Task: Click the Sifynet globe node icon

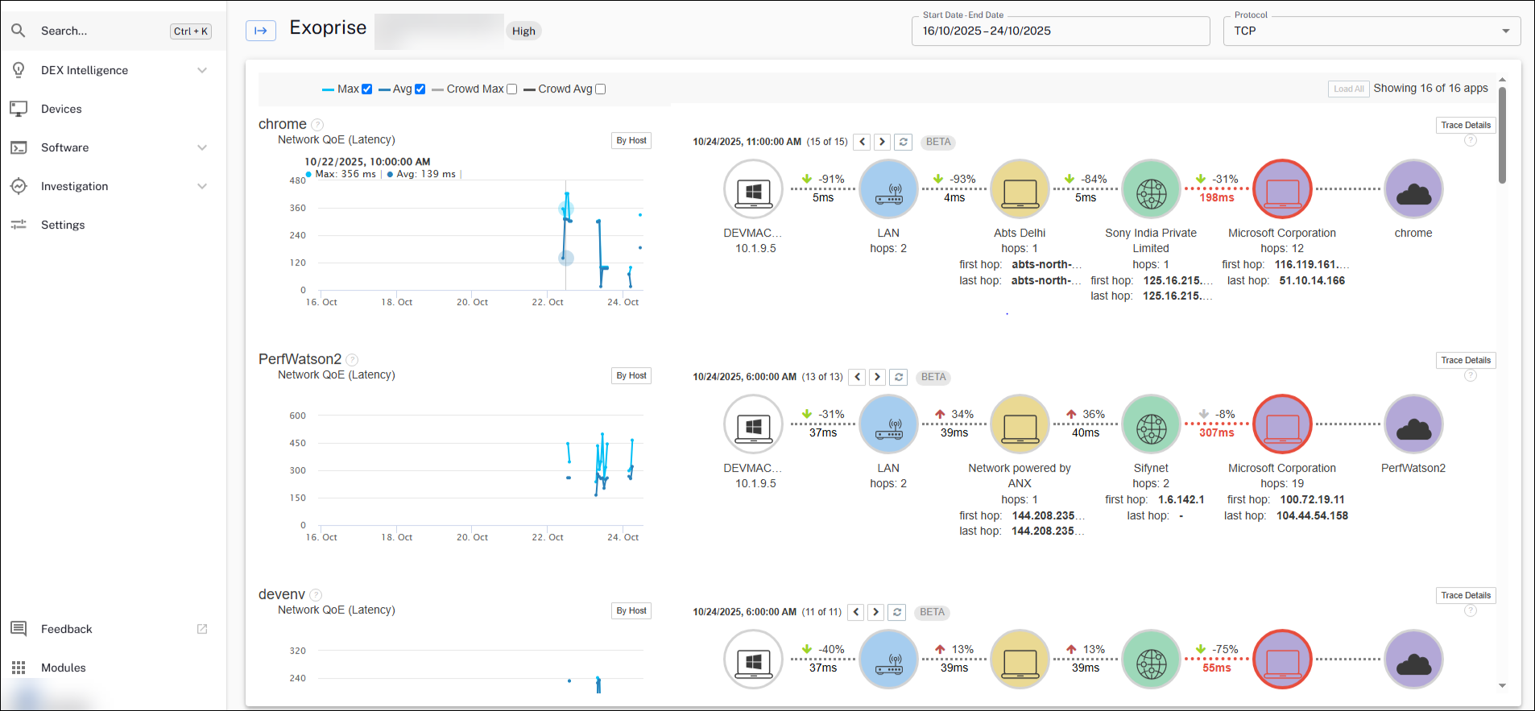Action: (1151, 424)
